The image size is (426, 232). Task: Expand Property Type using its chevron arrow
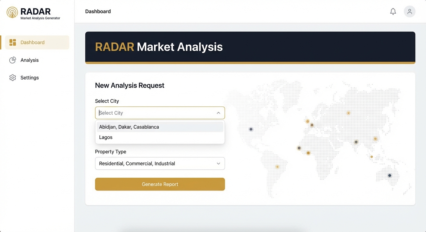[x=218, y=163]
